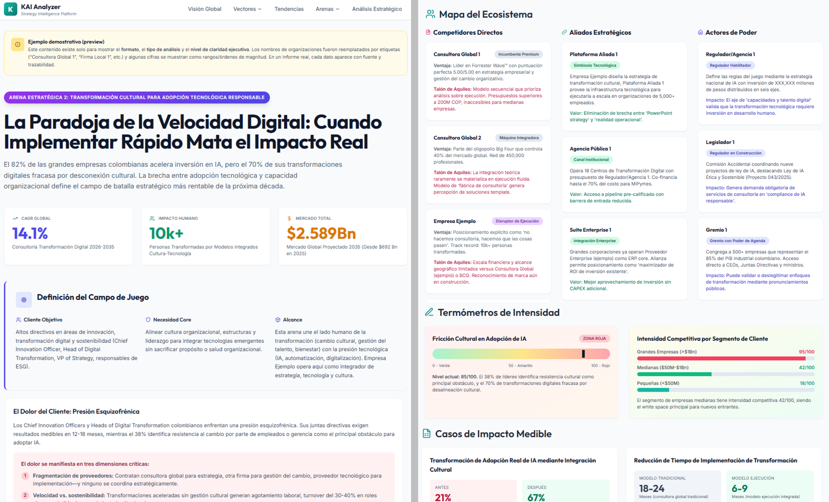This screenshot has width=829, height=502.
Task: Expand the Vectores dropdown menu
Action: pyautogui.click(x=247, y=9)
